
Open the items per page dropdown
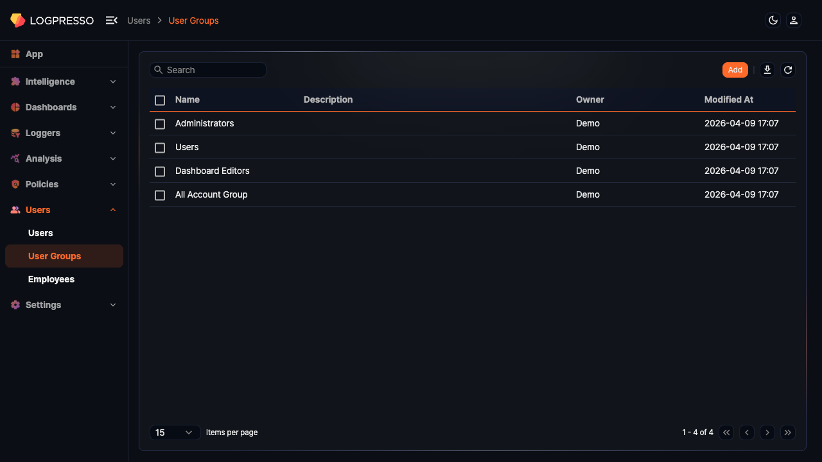(175, 432)
